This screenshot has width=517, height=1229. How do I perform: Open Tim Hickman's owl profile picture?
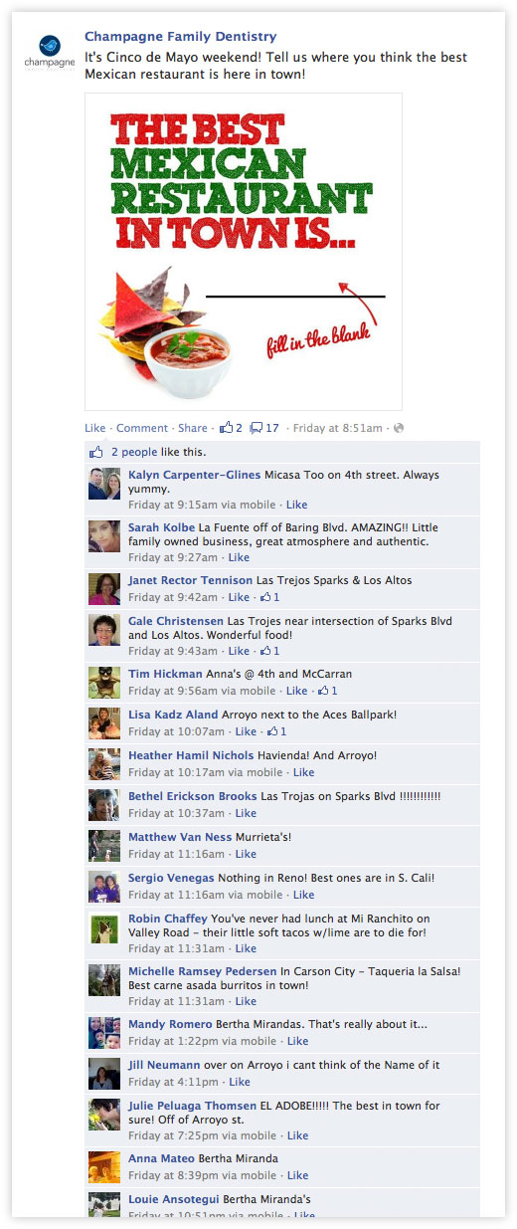104,682
